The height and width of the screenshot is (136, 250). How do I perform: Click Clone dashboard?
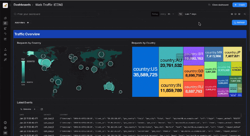click(218, 5)
